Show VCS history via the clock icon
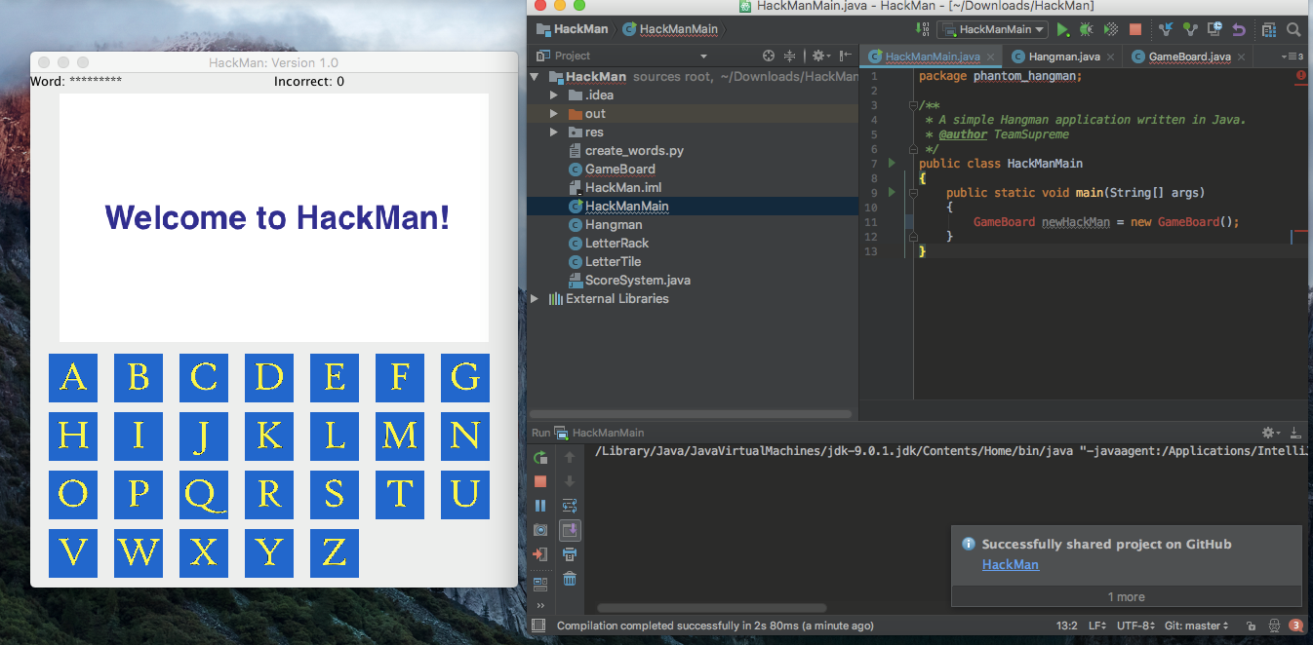The image size is (1313, 645). tap(1214, 30)
